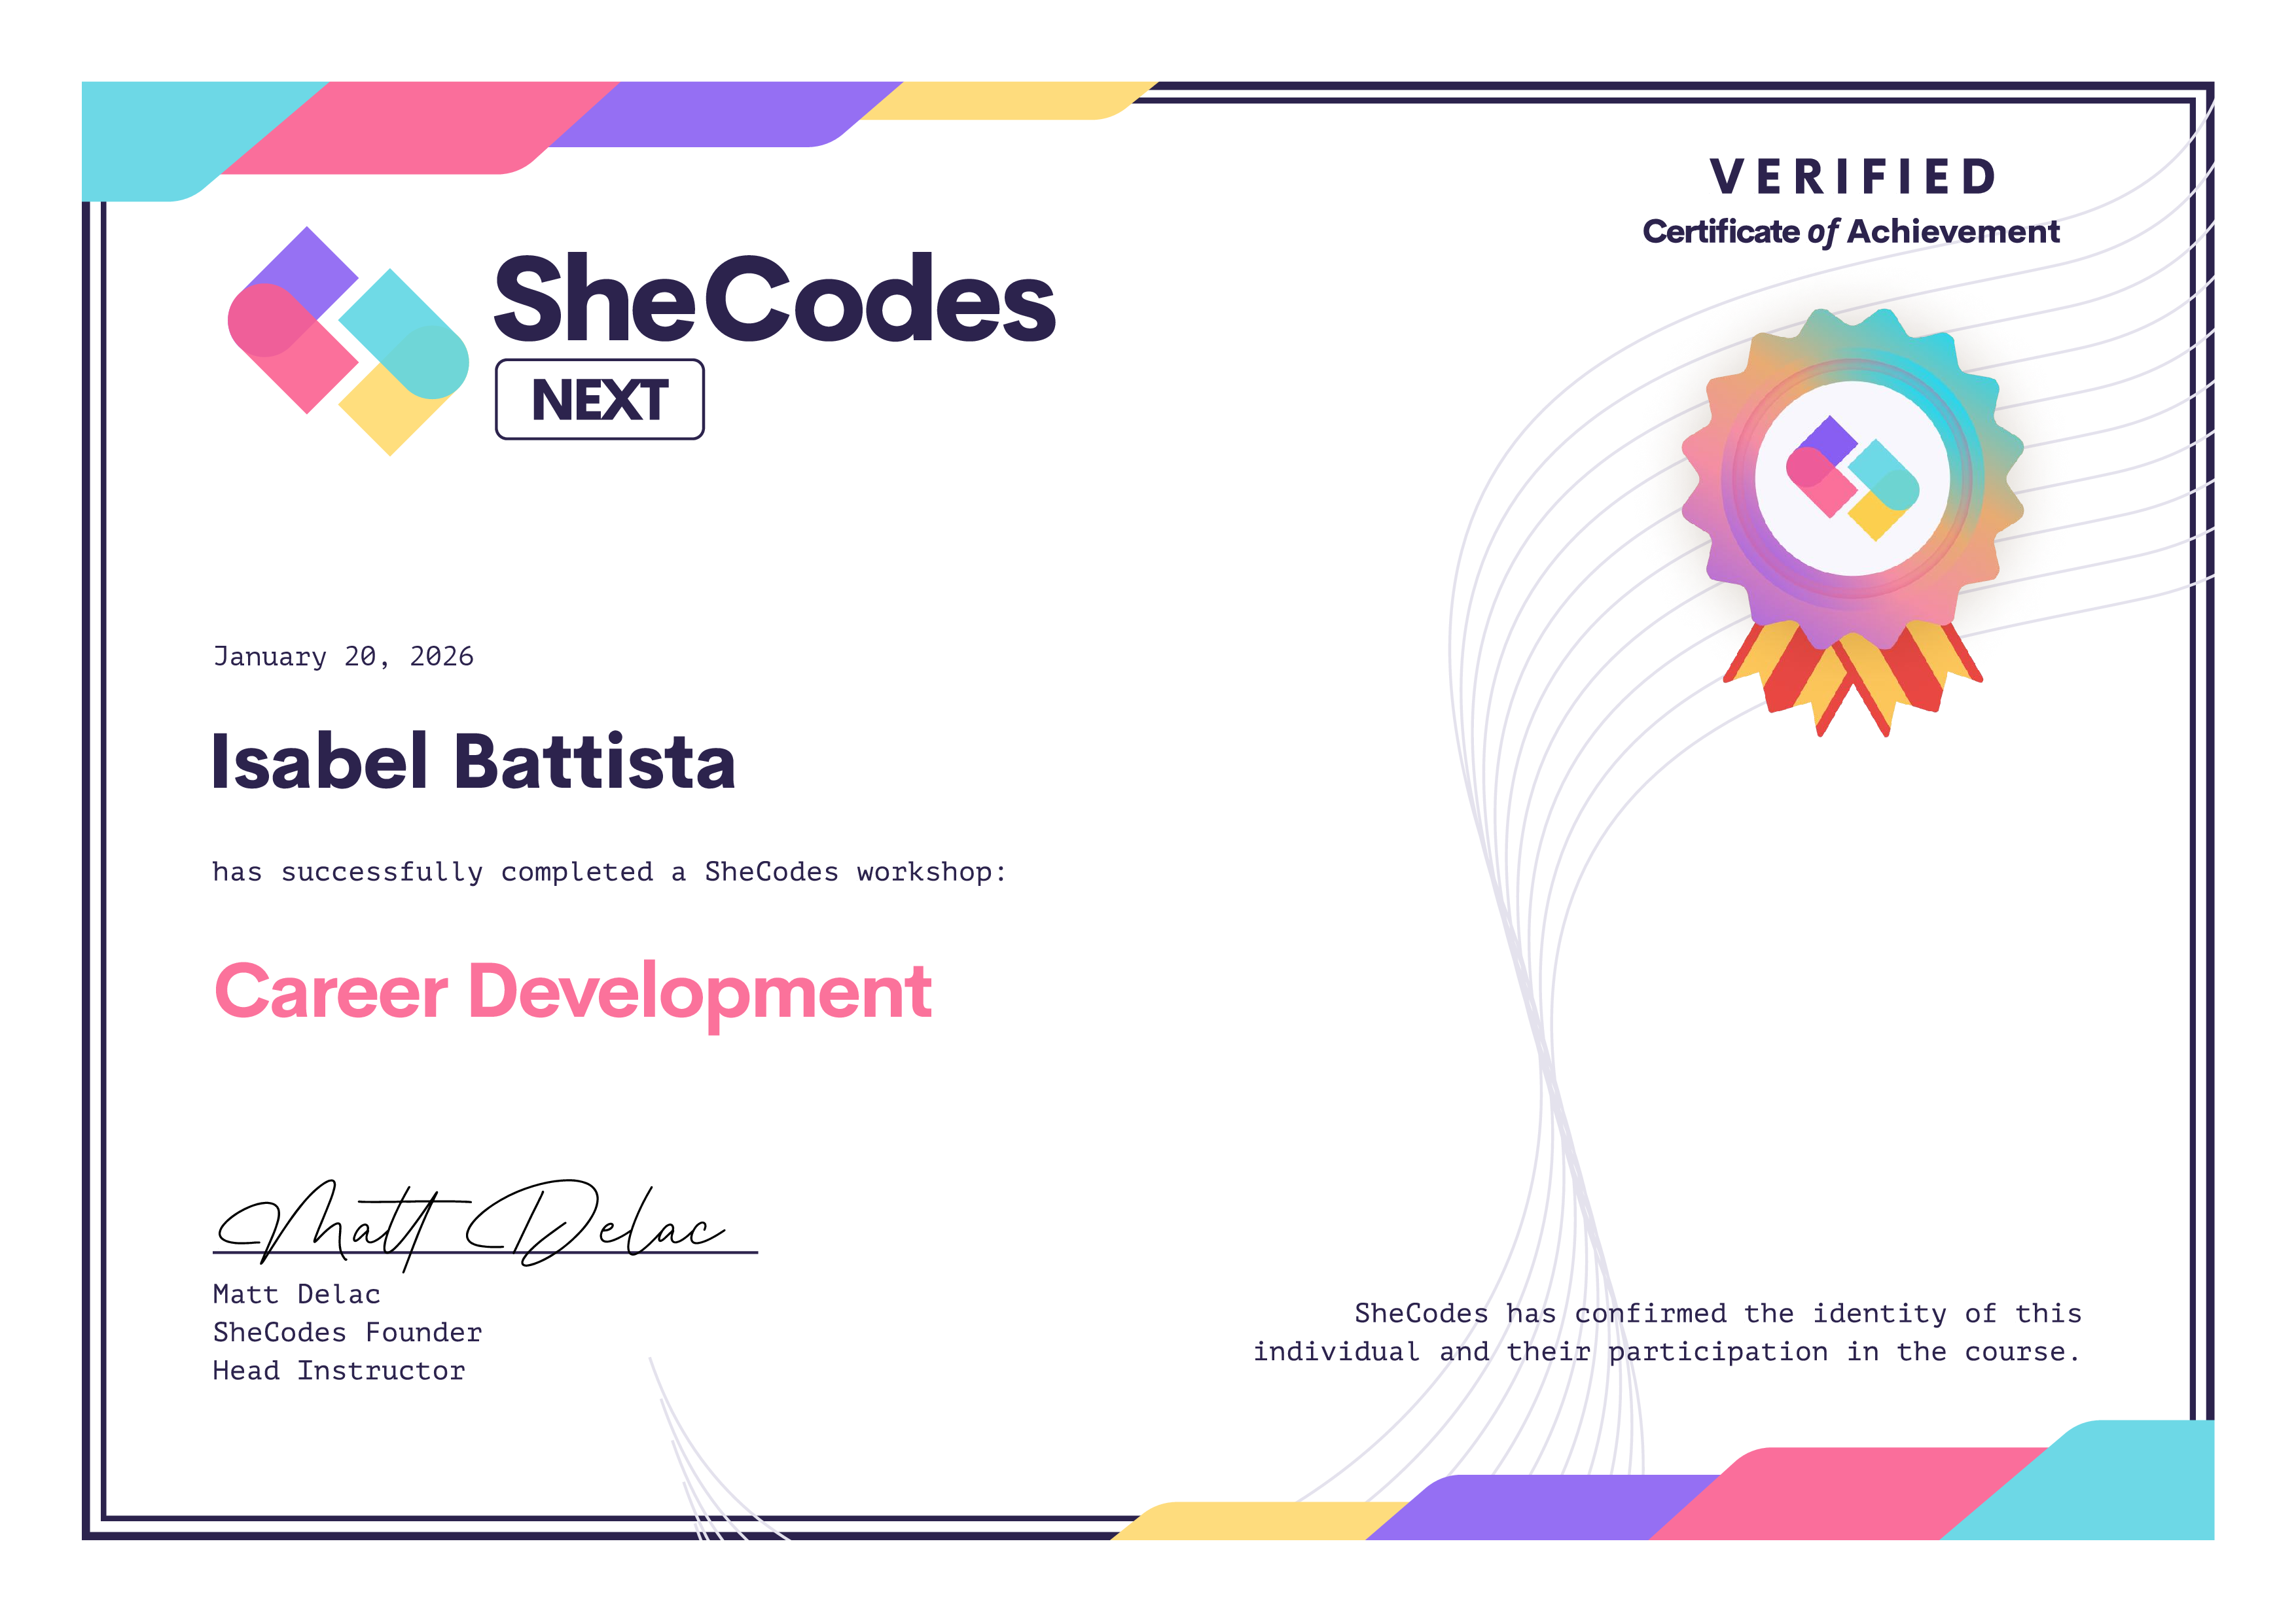Screen dimensions: 2296x1622
Task: Click the SheCodes Founder title line
Action: [347, 1332]
